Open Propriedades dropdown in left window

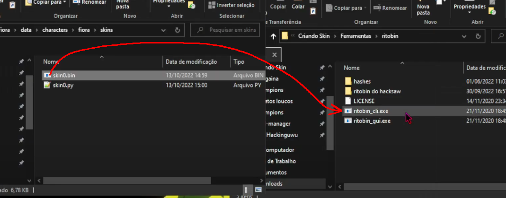click(169, 3)
